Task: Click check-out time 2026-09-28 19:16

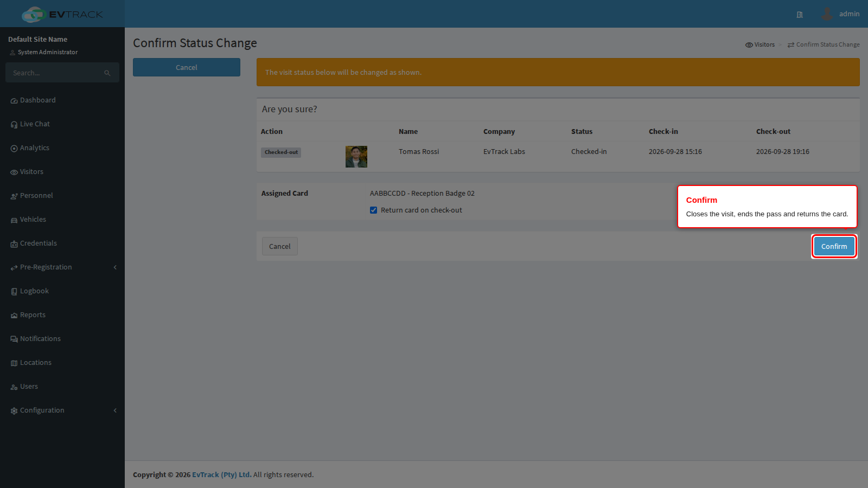Action: point(783,152)
